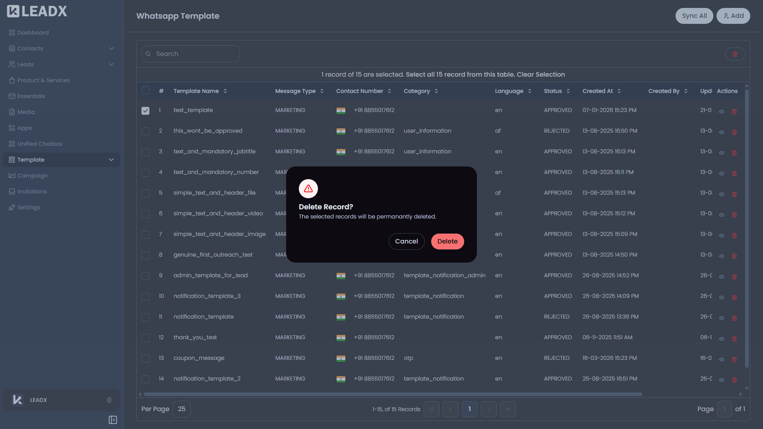
Task: Click the view eye icon for thank_you_test
Action: pyautogui.click(x=722, y=339)
